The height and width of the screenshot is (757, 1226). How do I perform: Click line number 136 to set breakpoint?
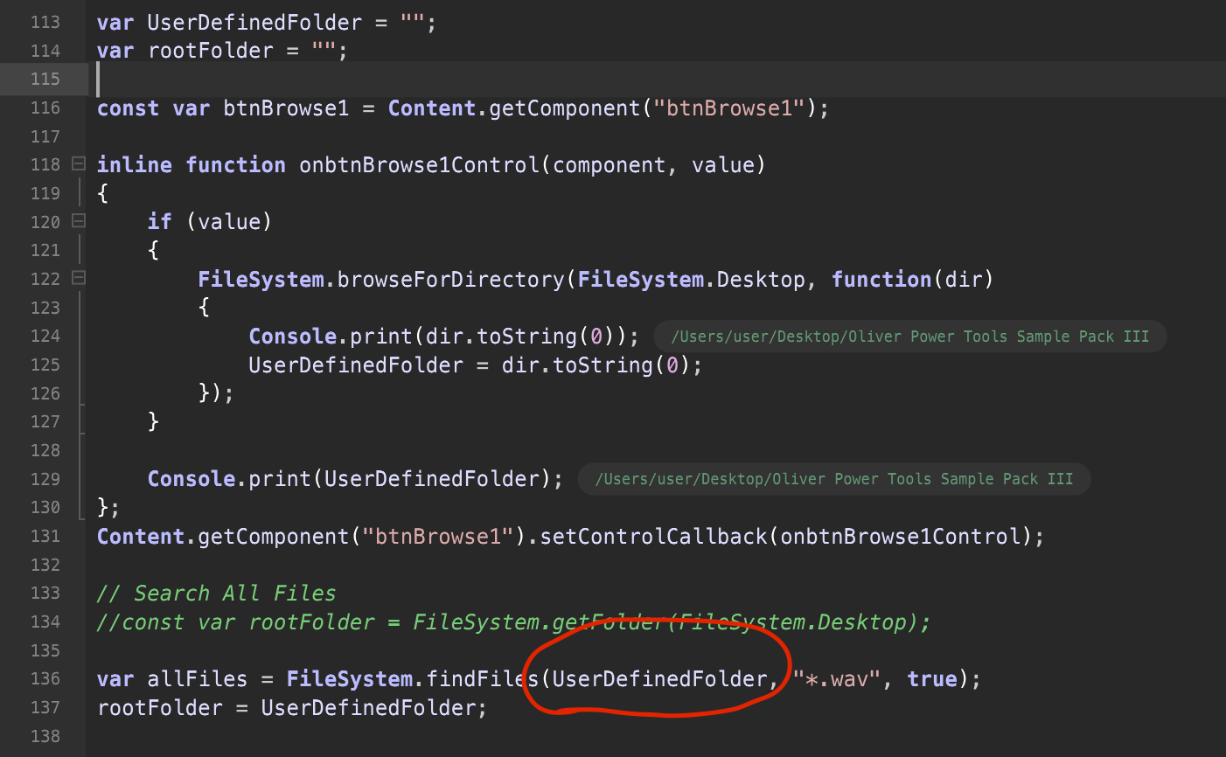click(45, 678)
